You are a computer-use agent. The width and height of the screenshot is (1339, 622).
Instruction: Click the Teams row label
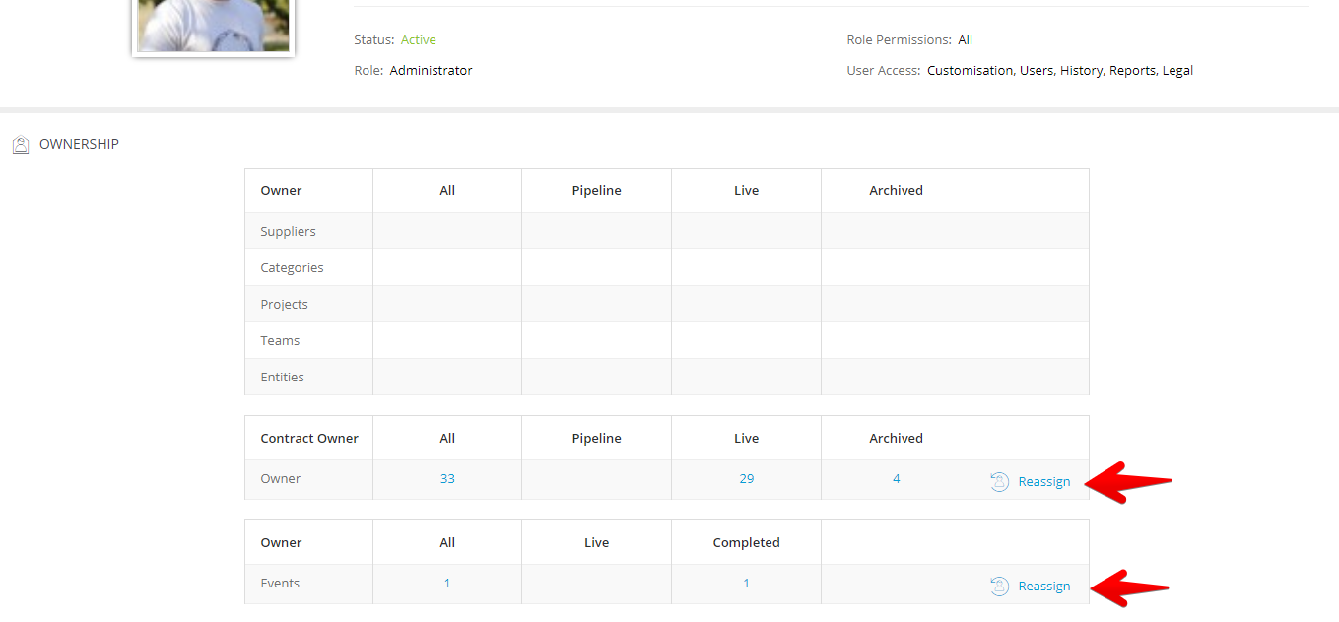pyautogui.click(x=280, y=341)
